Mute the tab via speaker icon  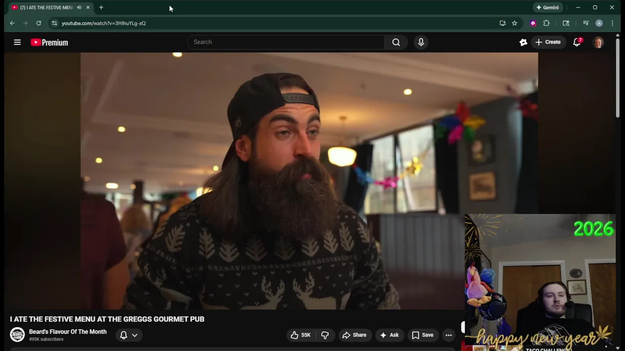point(79,7)
